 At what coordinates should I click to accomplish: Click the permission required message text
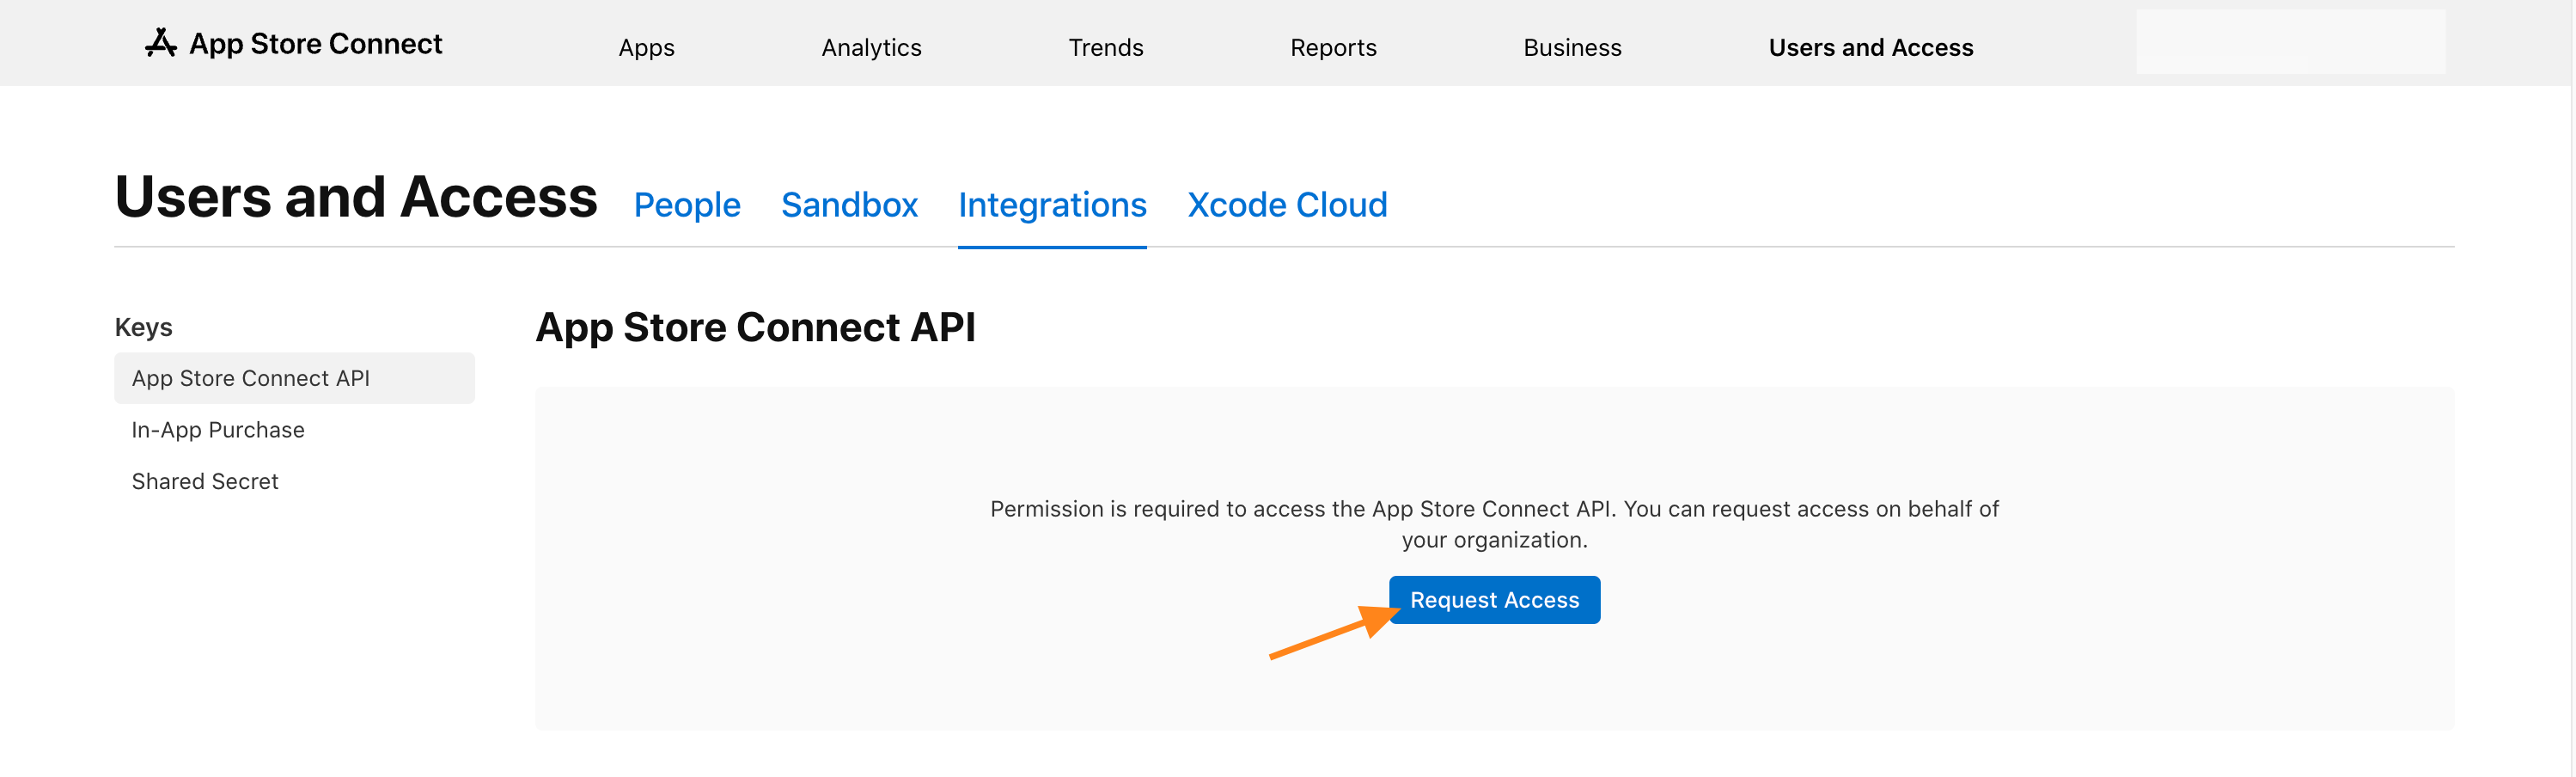pyautogui.click(x=1494, y=524)
